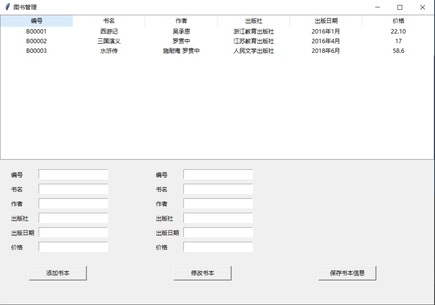Viewport: 435px width, 305px height.
Task: Click the 出版日期 input field in the edit section
Action: click(x=218, y=232)
